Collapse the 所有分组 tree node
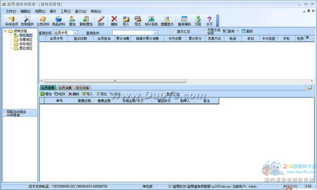This screenshot has height=190, width=317. coord(6,31)
